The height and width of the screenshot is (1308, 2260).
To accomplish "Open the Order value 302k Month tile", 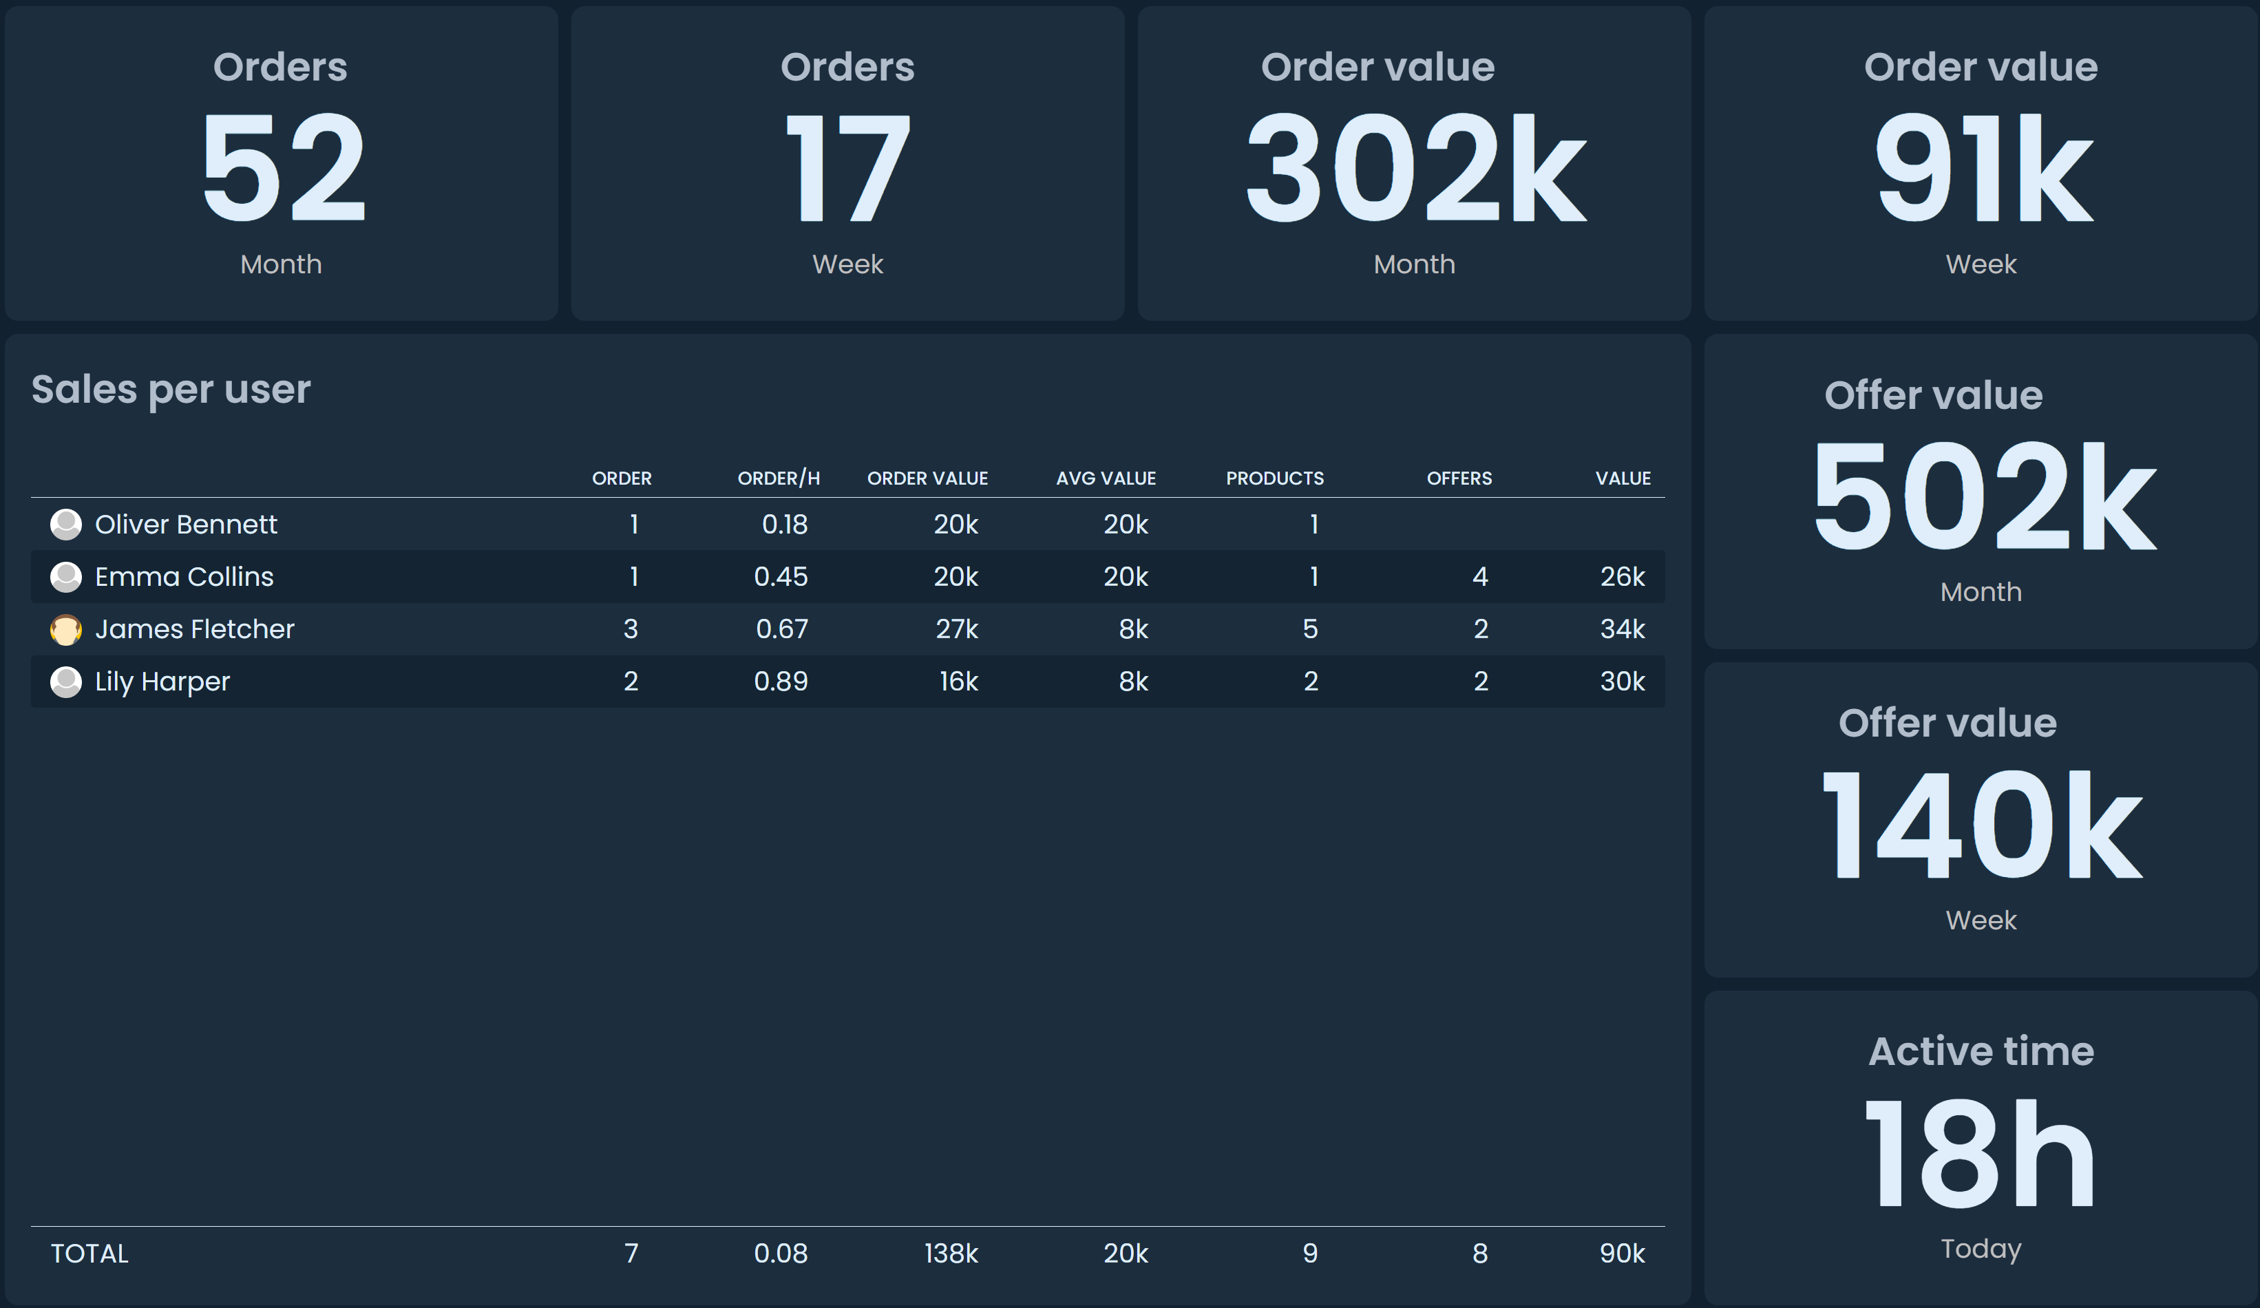I will tap(1413, 164).
